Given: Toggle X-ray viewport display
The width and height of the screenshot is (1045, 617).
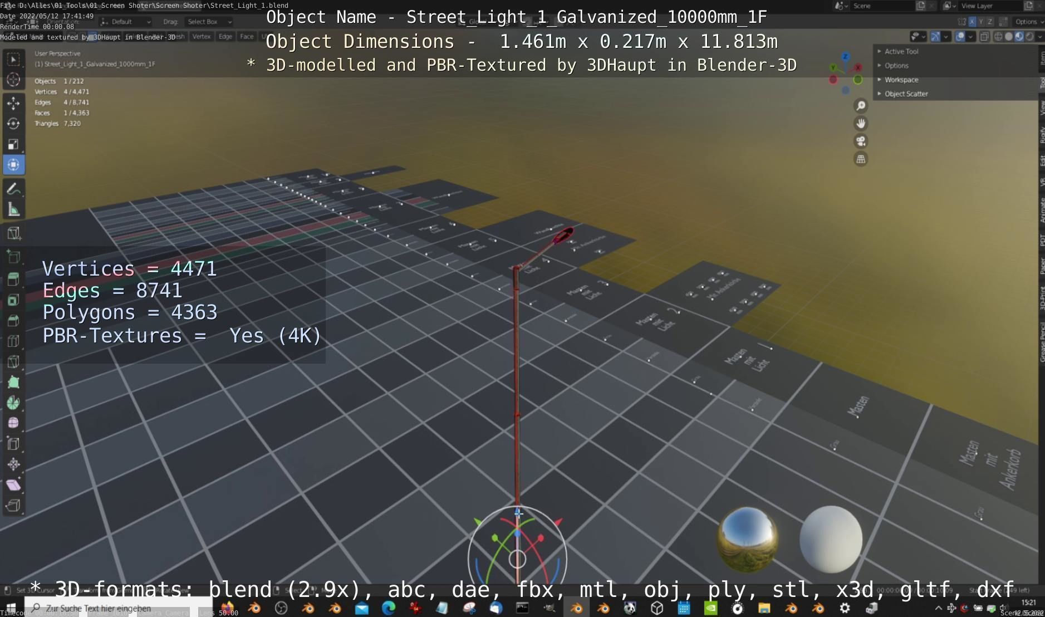Looking at the screenshot, I should pyautogui.click(x=984, y=37).
